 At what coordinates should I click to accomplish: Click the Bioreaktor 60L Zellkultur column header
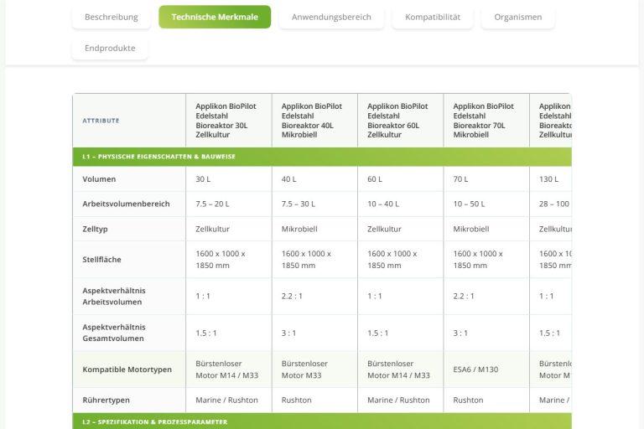pyautogui.click(x=401, y=121)
